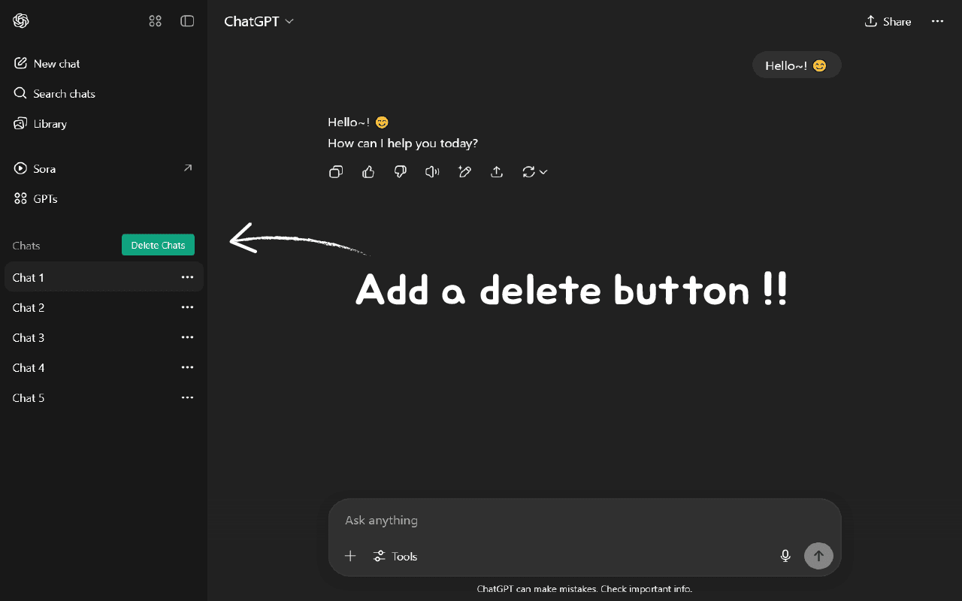This screenshot has width=962, height=601.
Task: Open options menu for Chat 2
Action: (188, 307)
